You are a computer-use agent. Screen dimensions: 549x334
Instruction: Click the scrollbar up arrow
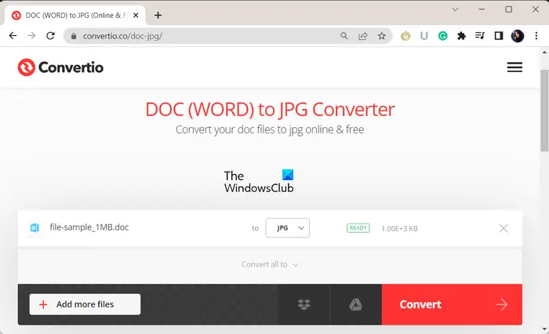544,53
